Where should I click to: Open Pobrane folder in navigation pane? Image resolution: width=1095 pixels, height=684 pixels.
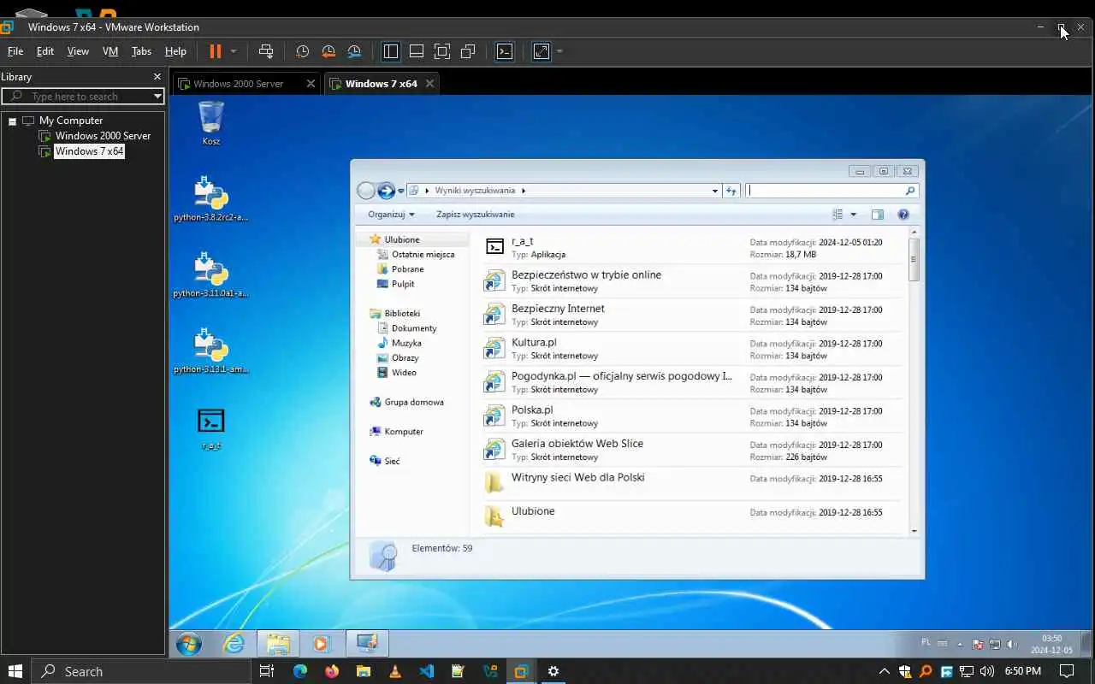pyautogui.click(x=407, y=269)
